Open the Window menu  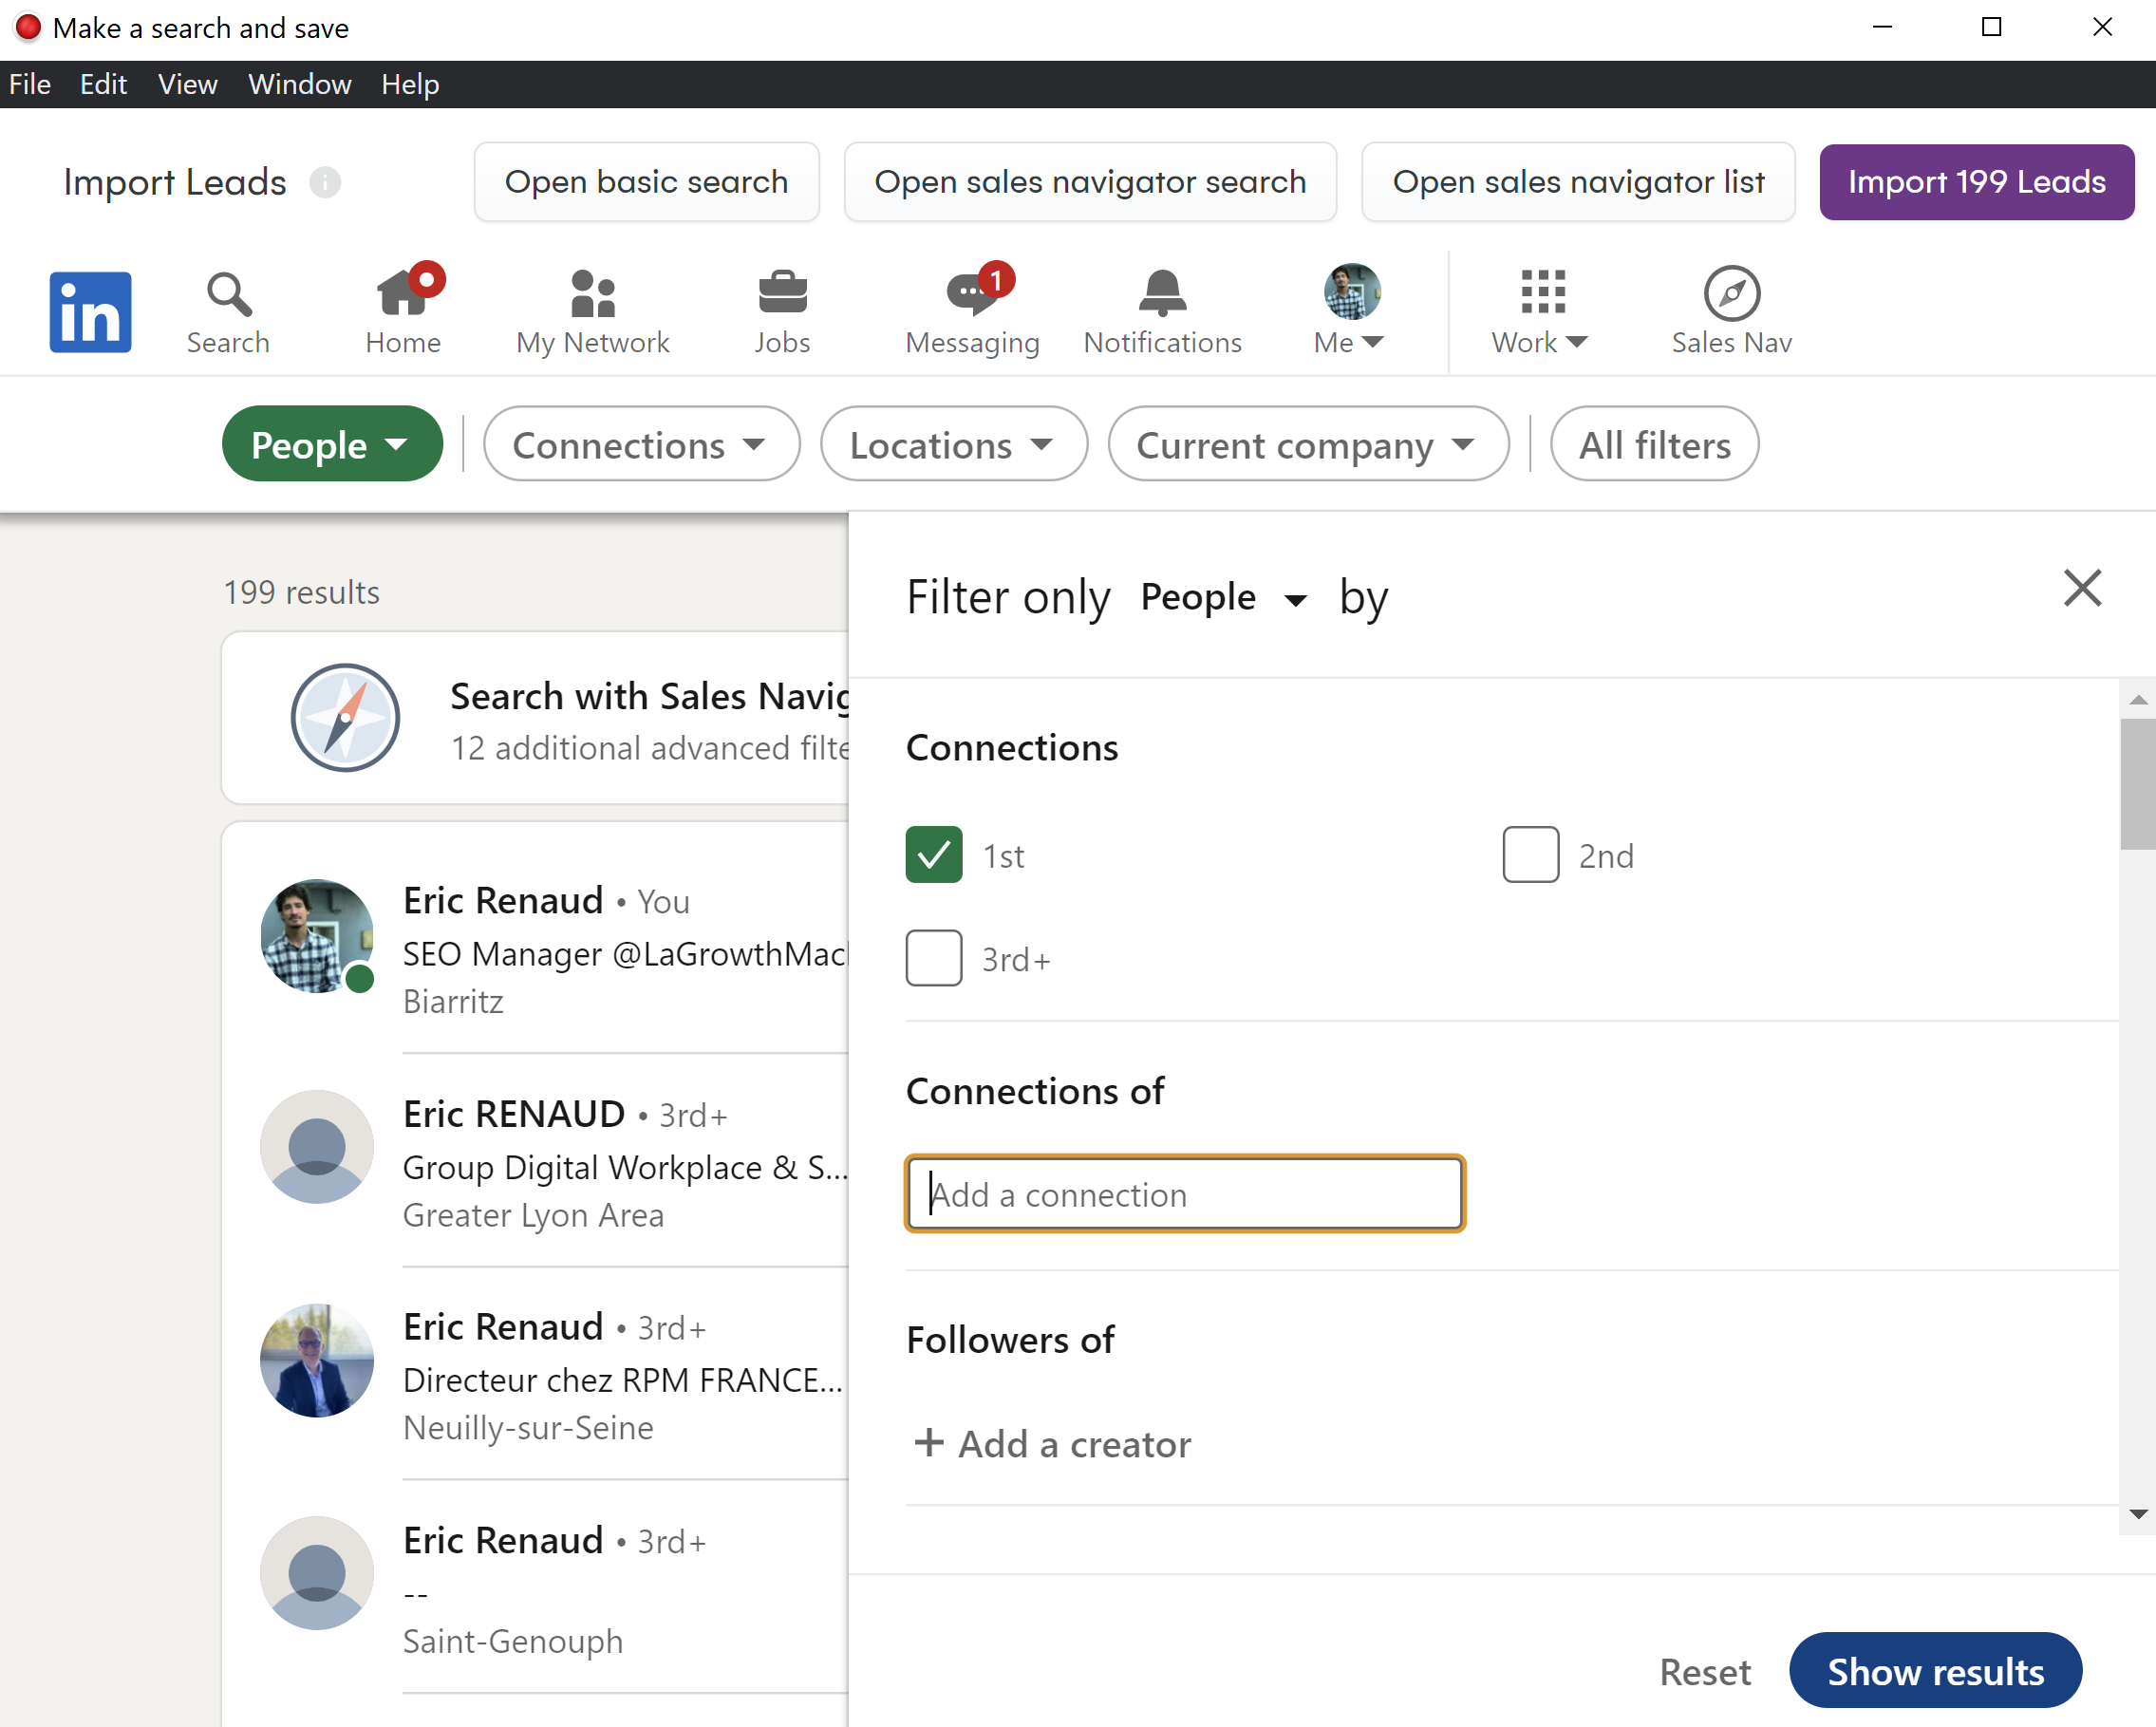299,84
